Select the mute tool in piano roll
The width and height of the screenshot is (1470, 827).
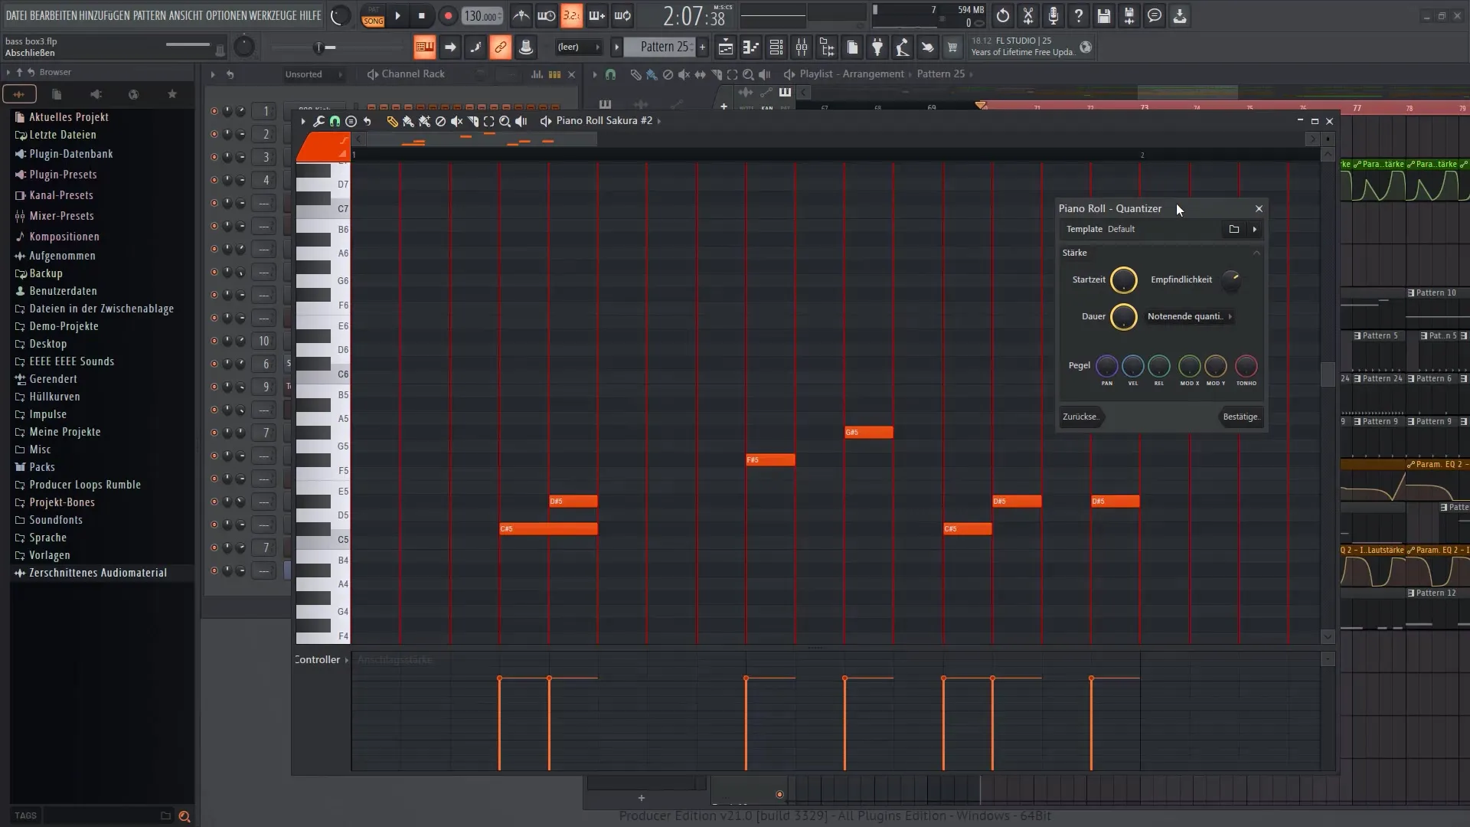click(x=456, y=121)
